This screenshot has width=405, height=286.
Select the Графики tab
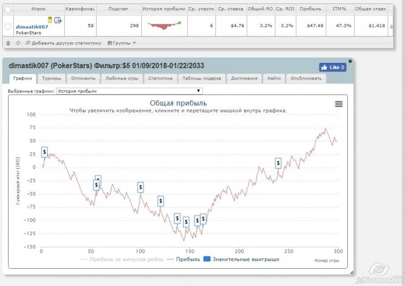23,78
